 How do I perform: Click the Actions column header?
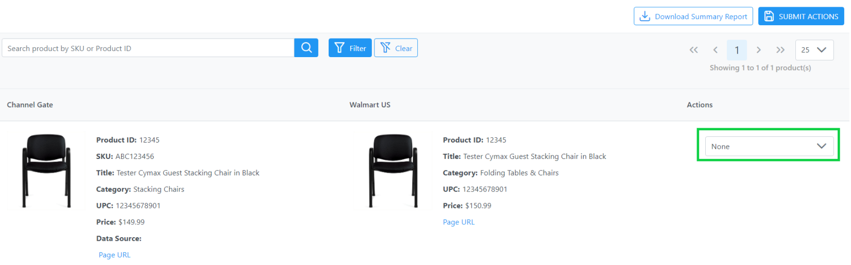699,104
